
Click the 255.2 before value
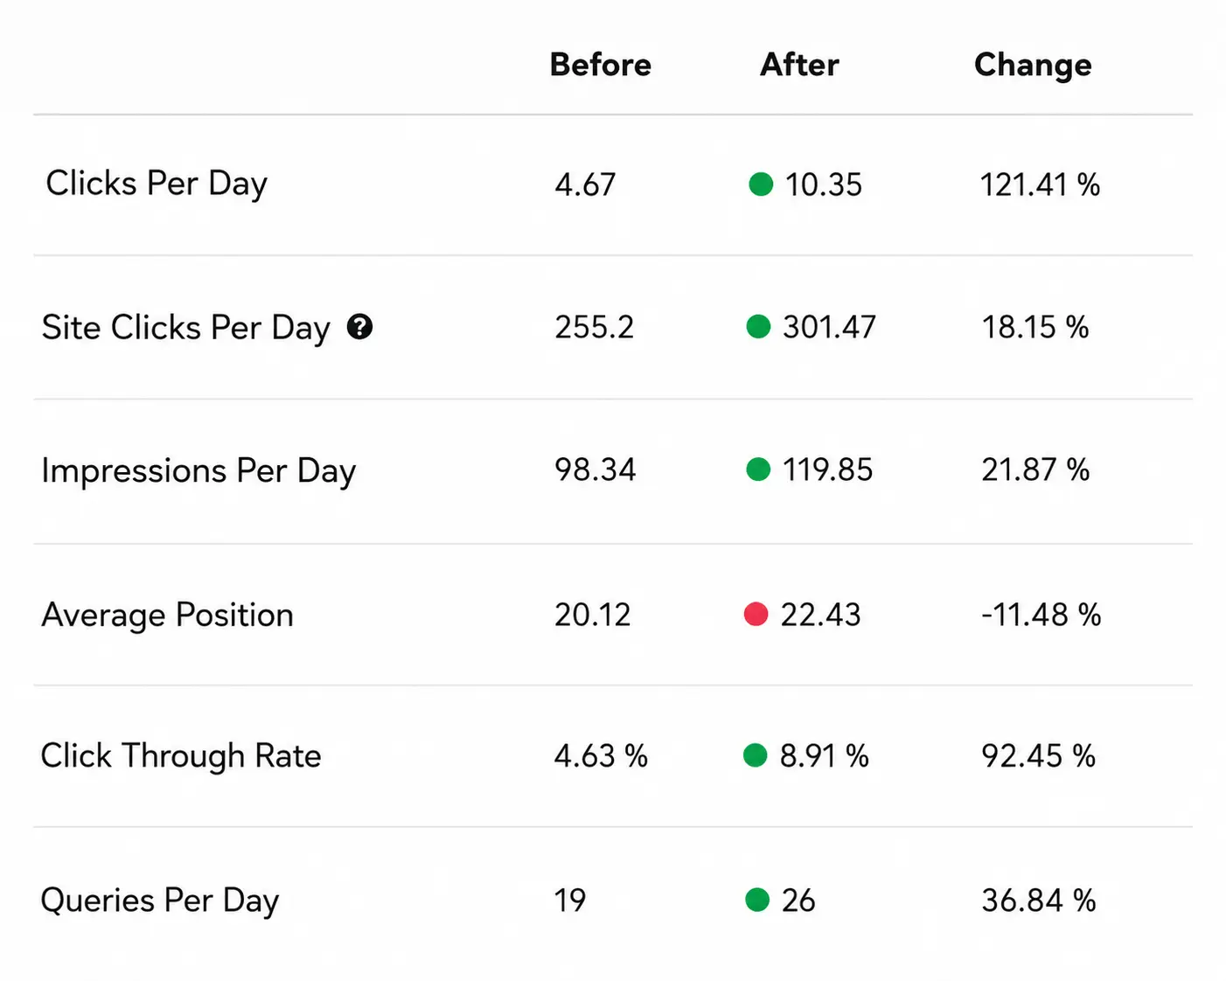pos(594,327)
